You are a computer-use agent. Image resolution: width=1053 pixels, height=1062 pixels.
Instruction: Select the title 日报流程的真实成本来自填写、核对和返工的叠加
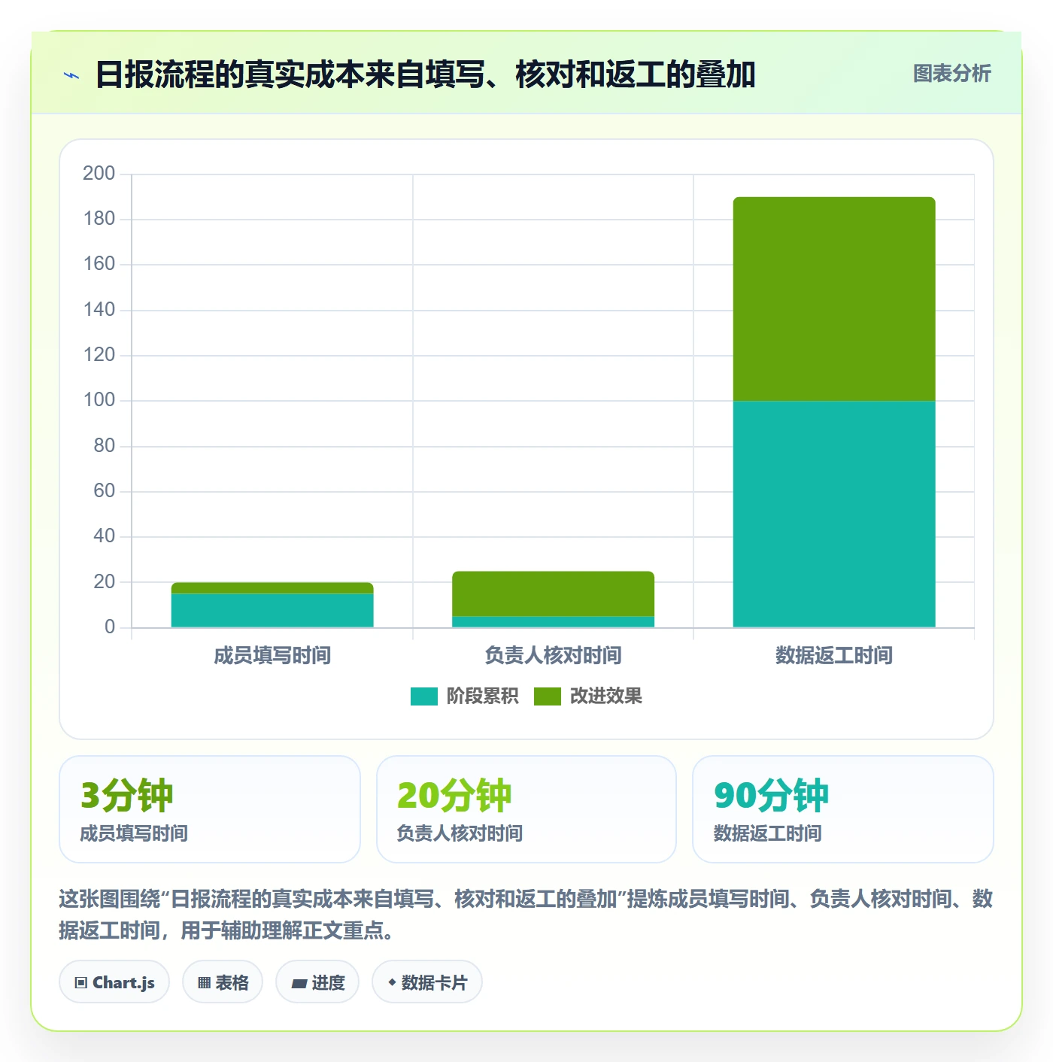click(425, 74)
